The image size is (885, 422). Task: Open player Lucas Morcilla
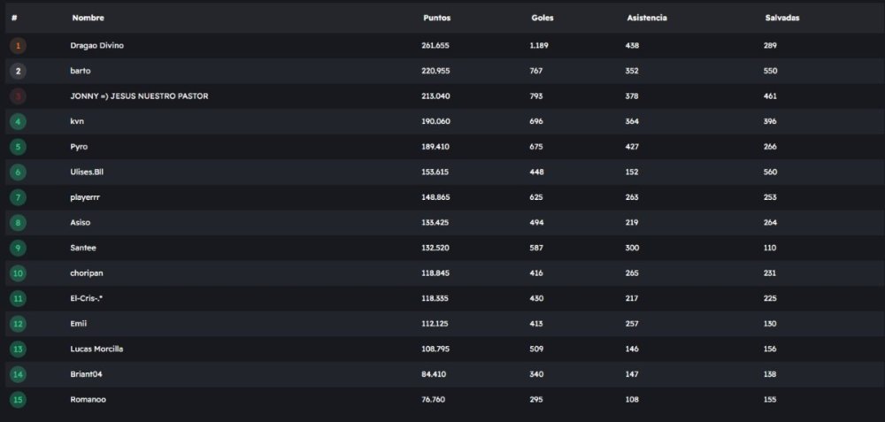[x=96, y=349]
